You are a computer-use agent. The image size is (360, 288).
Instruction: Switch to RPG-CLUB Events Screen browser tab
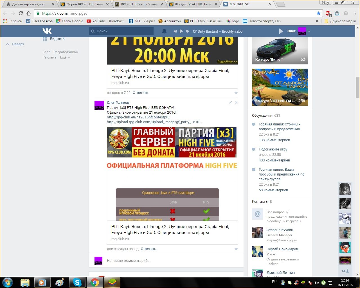click(x=139, y=4)
